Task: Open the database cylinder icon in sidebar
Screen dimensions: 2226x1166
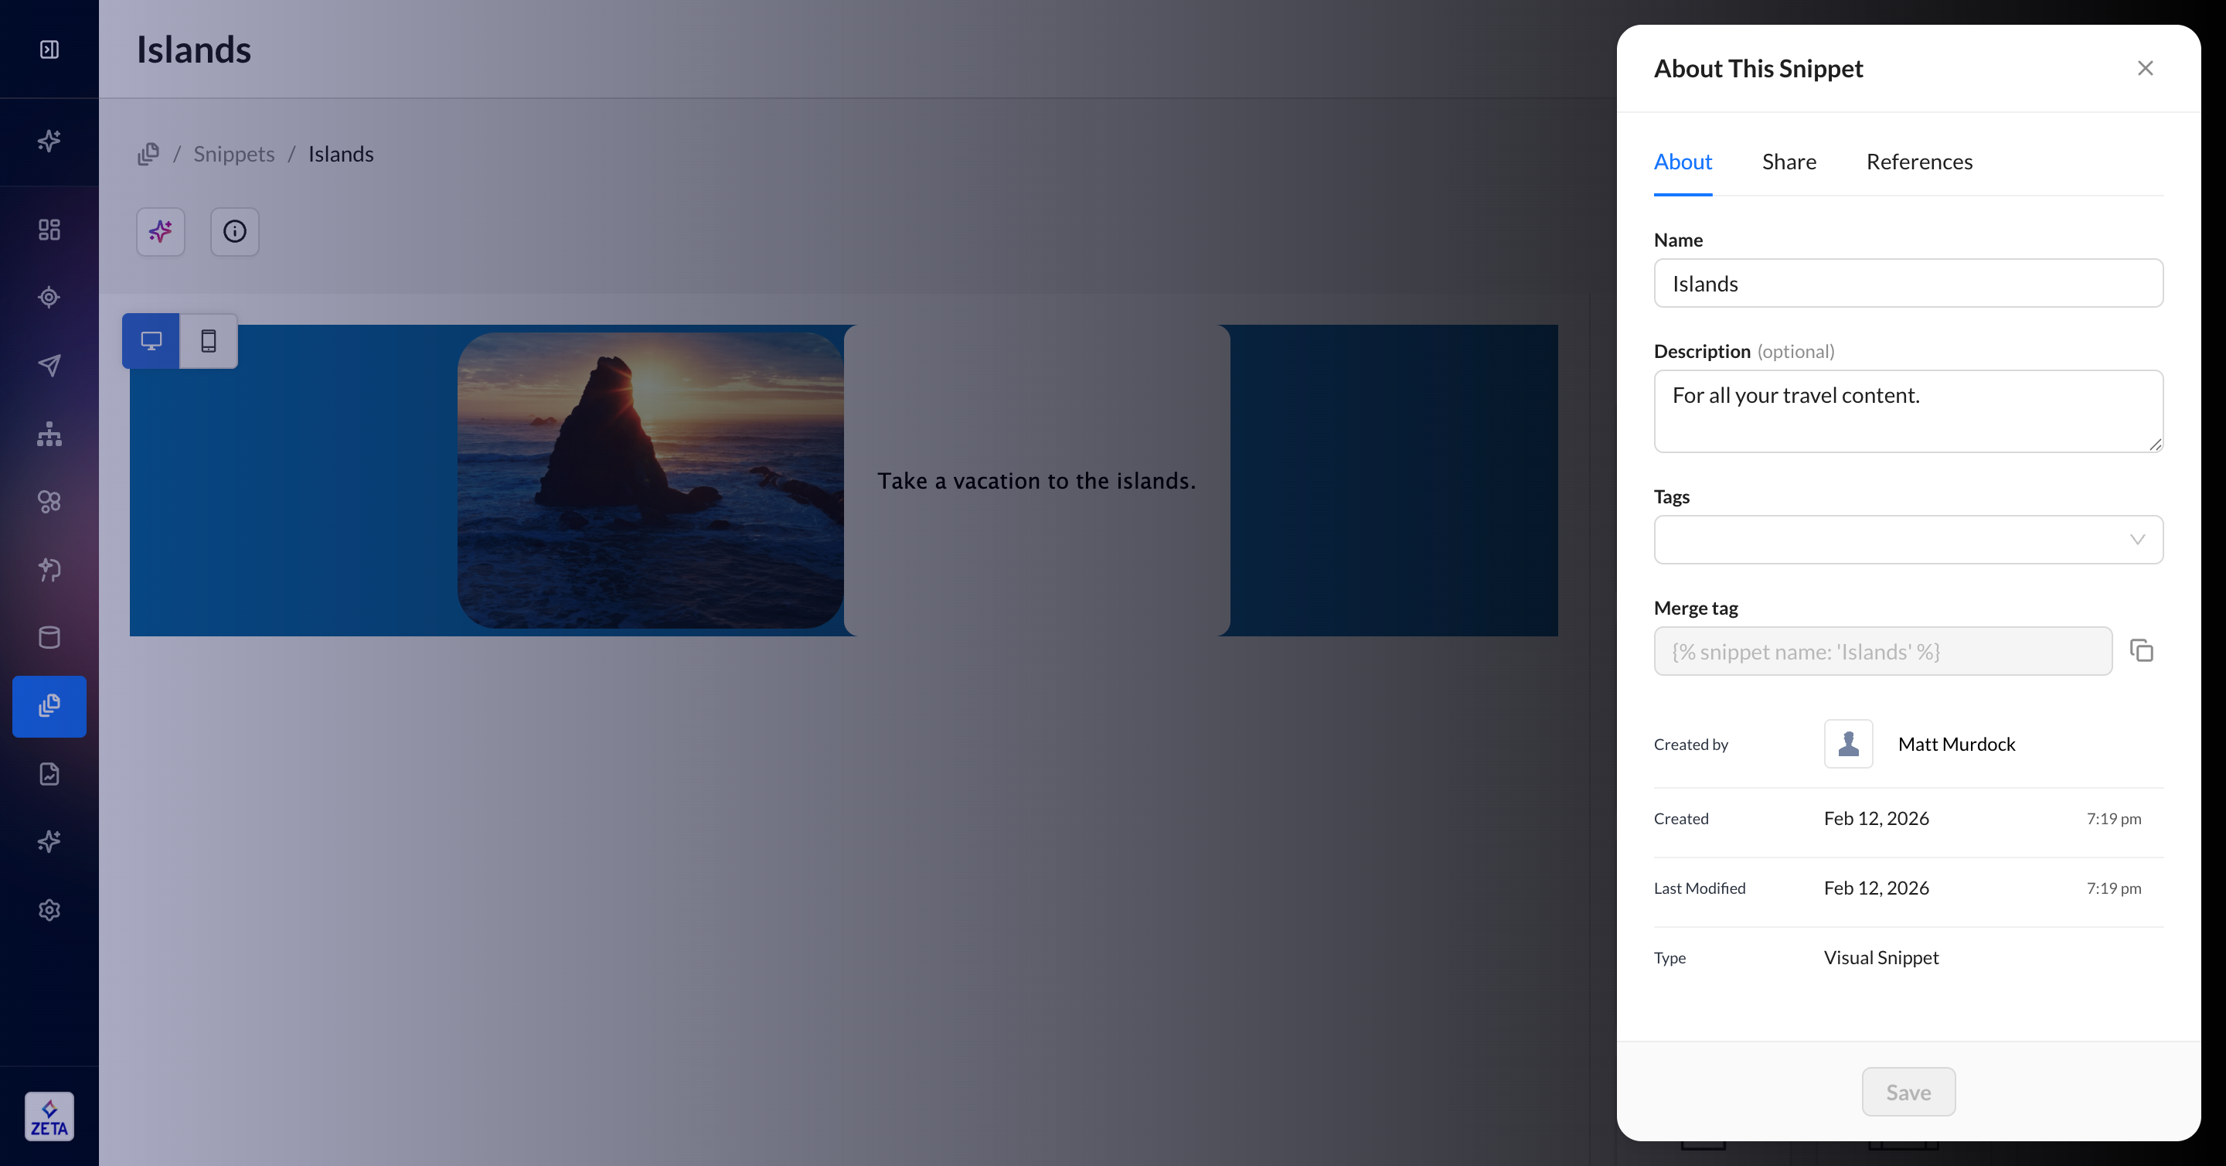Action: (x=49, y=638)
